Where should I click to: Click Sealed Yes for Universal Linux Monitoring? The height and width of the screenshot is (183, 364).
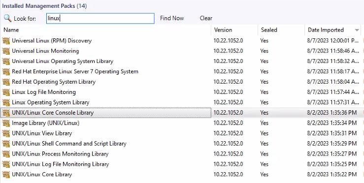coord(264,51)
